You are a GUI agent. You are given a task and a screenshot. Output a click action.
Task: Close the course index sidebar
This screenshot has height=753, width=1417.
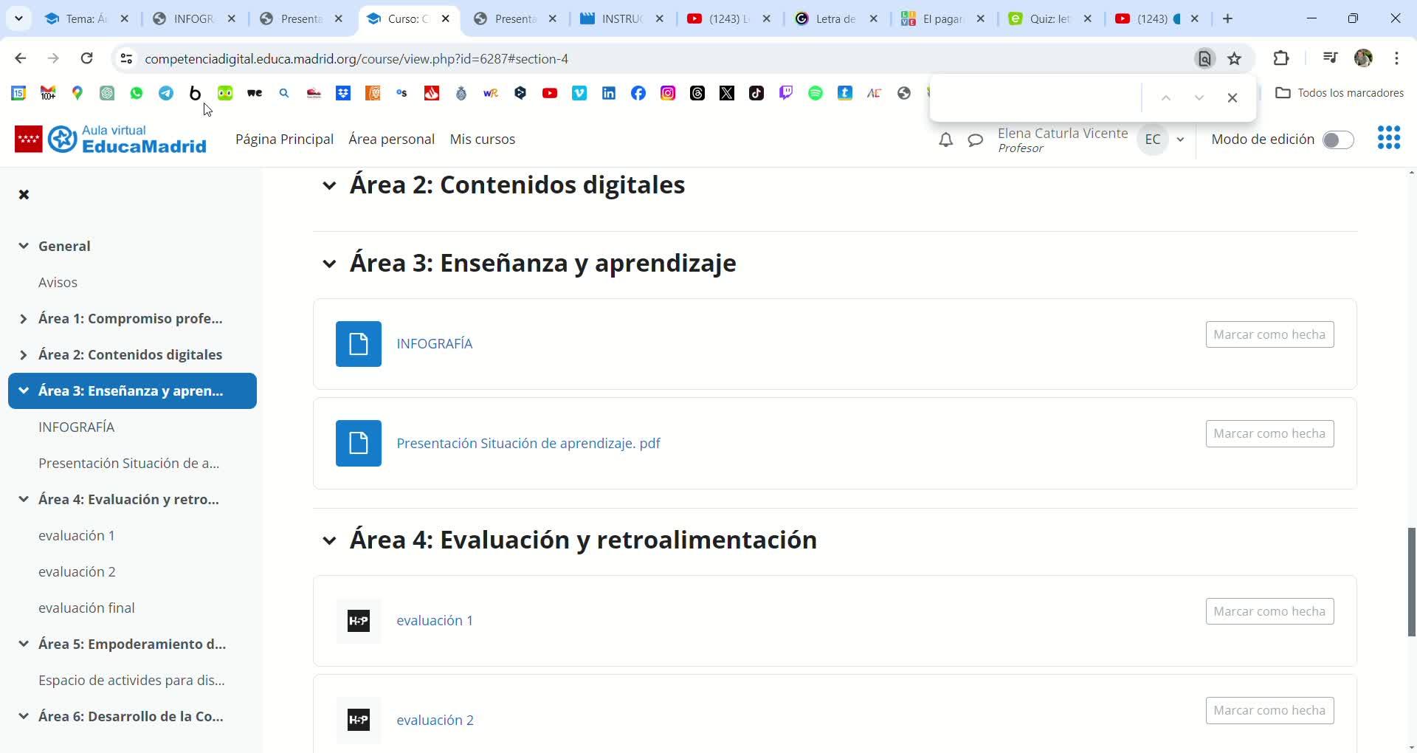click(24, 195)
